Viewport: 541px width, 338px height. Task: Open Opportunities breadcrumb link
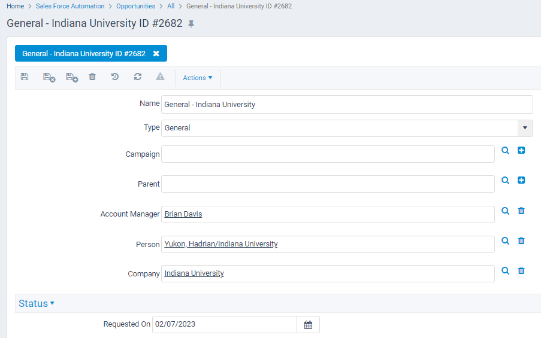pyautogui.click(x=135, y=6)
